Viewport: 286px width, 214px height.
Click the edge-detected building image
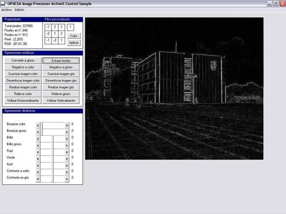174,89
